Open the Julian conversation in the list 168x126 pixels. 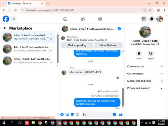(x=28, y=37)
